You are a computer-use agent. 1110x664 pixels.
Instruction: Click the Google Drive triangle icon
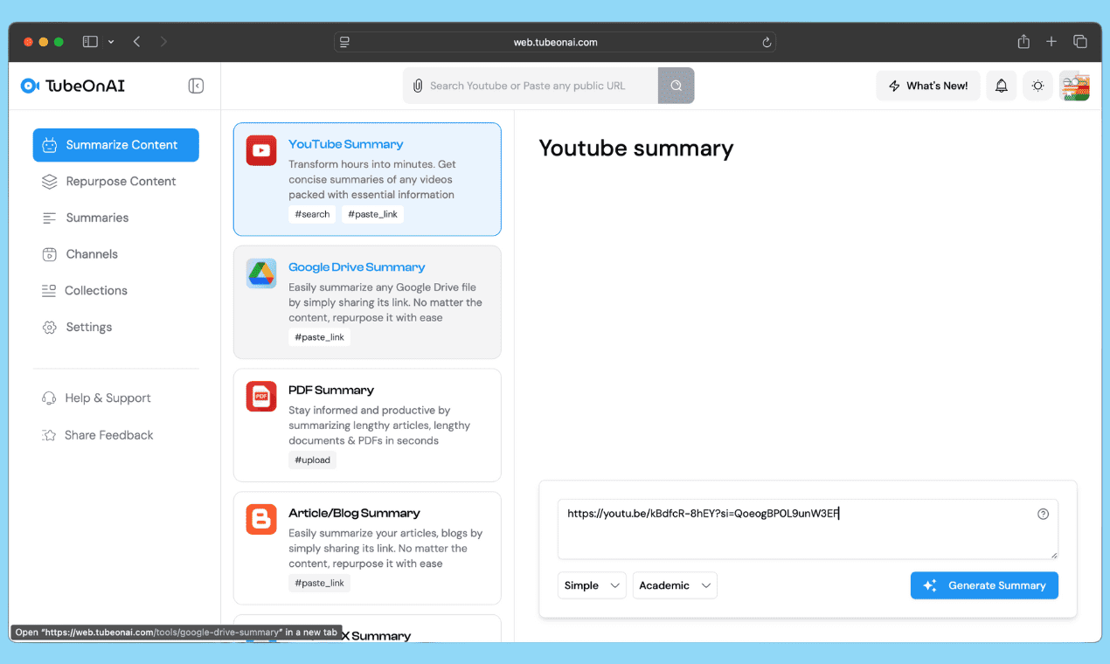pyautogui.click(x=261, y=273)
